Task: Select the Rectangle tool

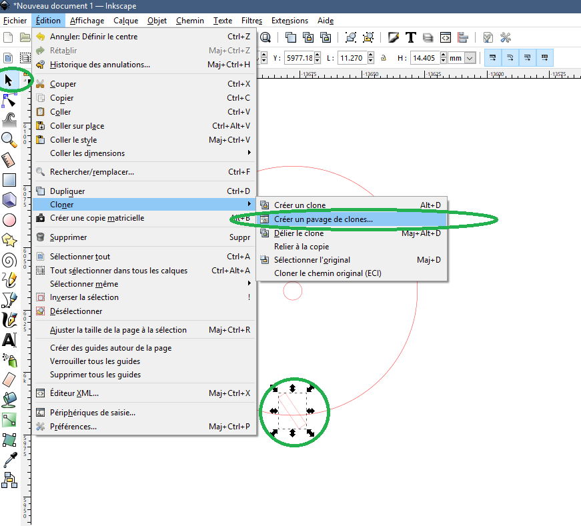Action: point(9,180)
